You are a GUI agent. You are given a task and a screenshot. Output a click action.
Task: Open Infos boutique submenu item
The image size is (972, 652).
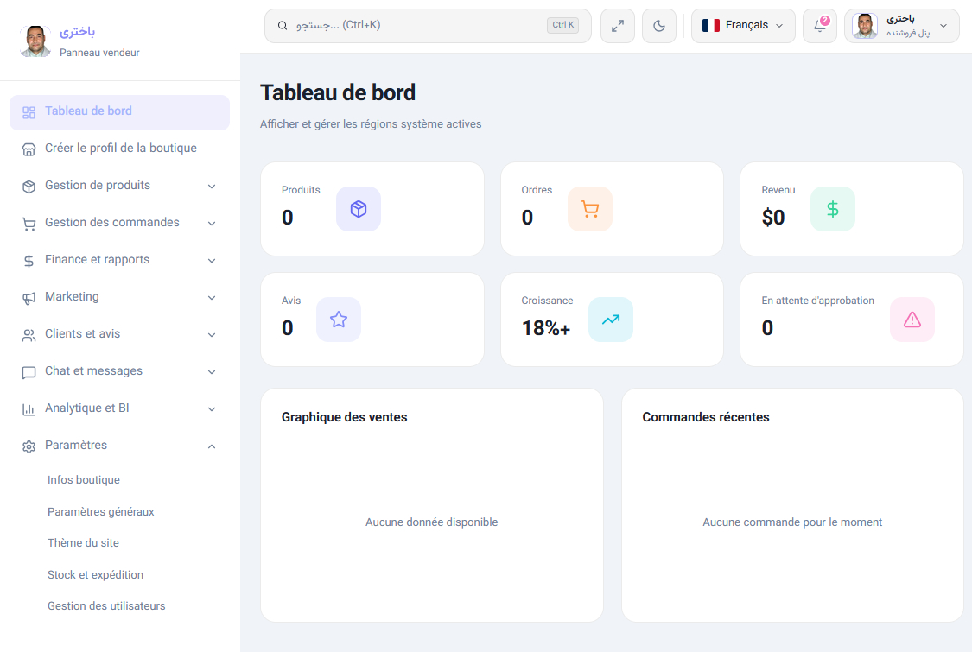(84, 479)
